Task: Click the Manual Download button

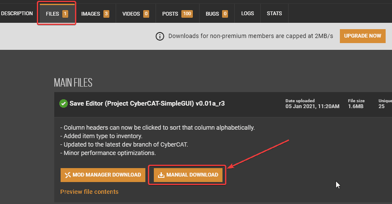Action: point(188,175)
